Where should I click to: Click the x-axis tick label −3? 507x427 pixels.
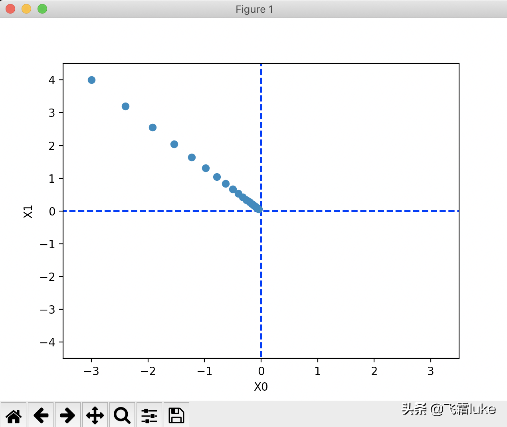point(91,371)
